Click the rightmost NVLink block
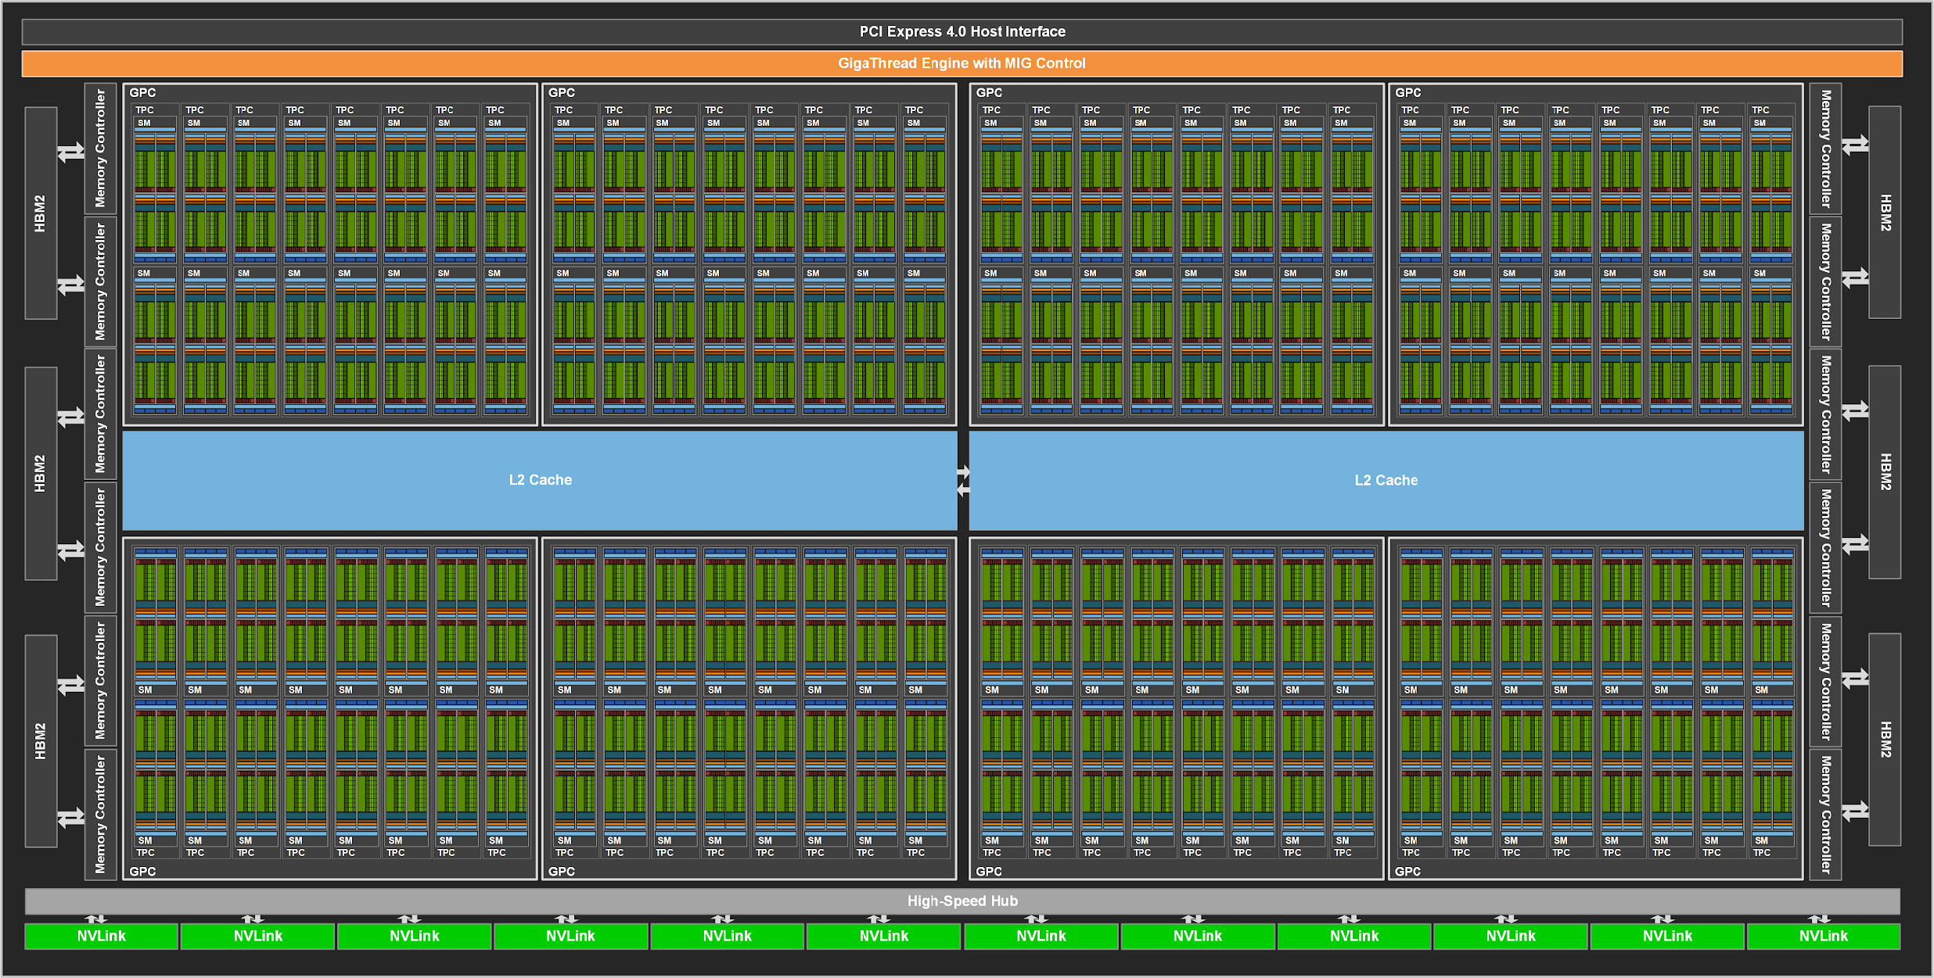This screenshot has width=1934, height=978. [x=1823, y=936]
